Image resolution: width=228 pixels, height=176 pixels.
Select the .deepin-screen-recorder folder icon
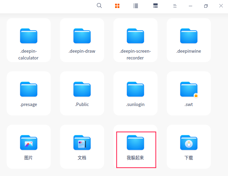(135, 36)
